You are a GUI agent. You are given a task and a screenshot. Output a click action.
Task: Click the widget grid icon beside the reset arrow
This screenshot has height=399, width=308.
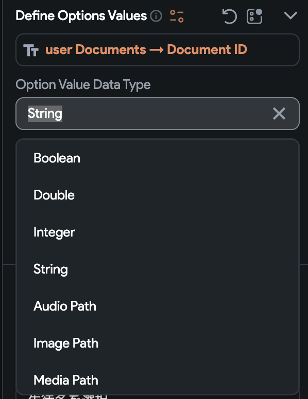coord(254,16)
